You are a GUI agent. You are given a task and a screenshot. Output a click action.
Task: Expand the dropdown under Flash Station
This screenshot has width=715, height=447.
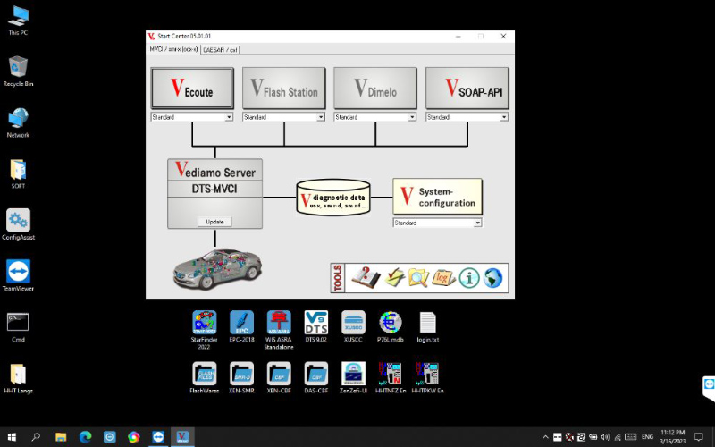(x=320, y=117)
